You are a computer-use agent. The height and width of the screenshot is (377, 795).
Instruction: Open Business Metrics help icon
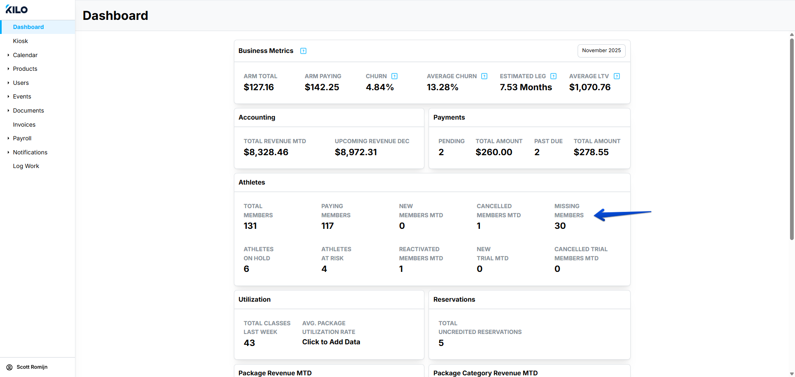tap(303, 51)
